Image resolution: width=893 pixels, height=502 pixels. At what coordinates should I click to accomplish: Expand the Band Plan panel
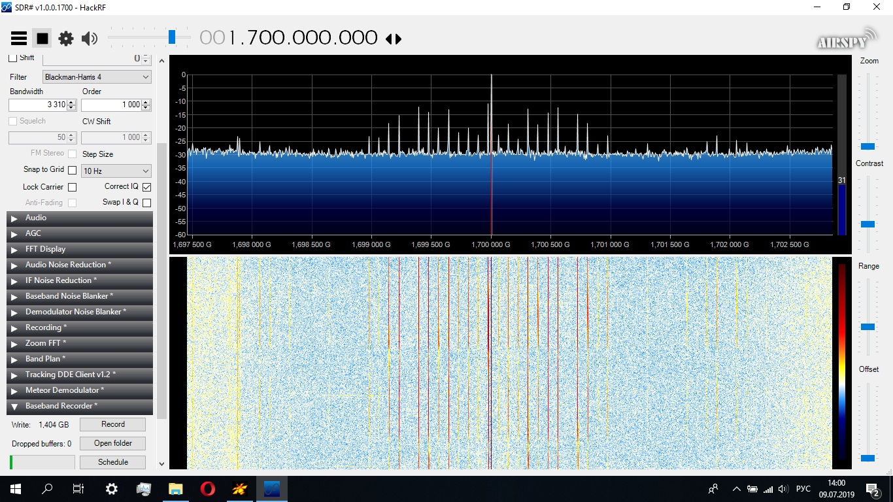[80, 360]
